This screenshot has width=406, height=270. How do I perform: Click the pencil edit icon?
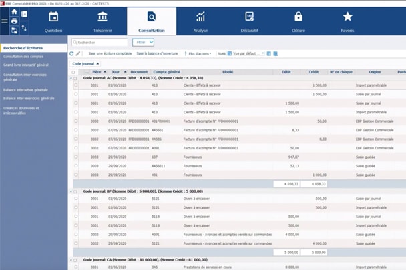point(79,53)
